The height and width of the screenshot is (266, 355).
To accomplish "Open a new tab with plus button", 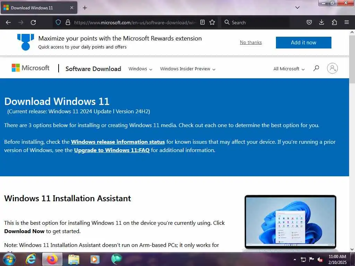I will (x=85, y=8).
